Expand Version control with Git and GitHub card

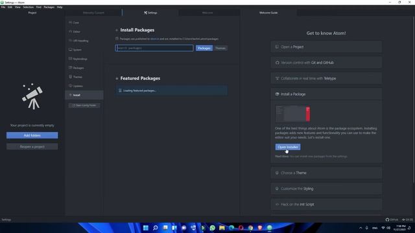[x=326, y=63]
